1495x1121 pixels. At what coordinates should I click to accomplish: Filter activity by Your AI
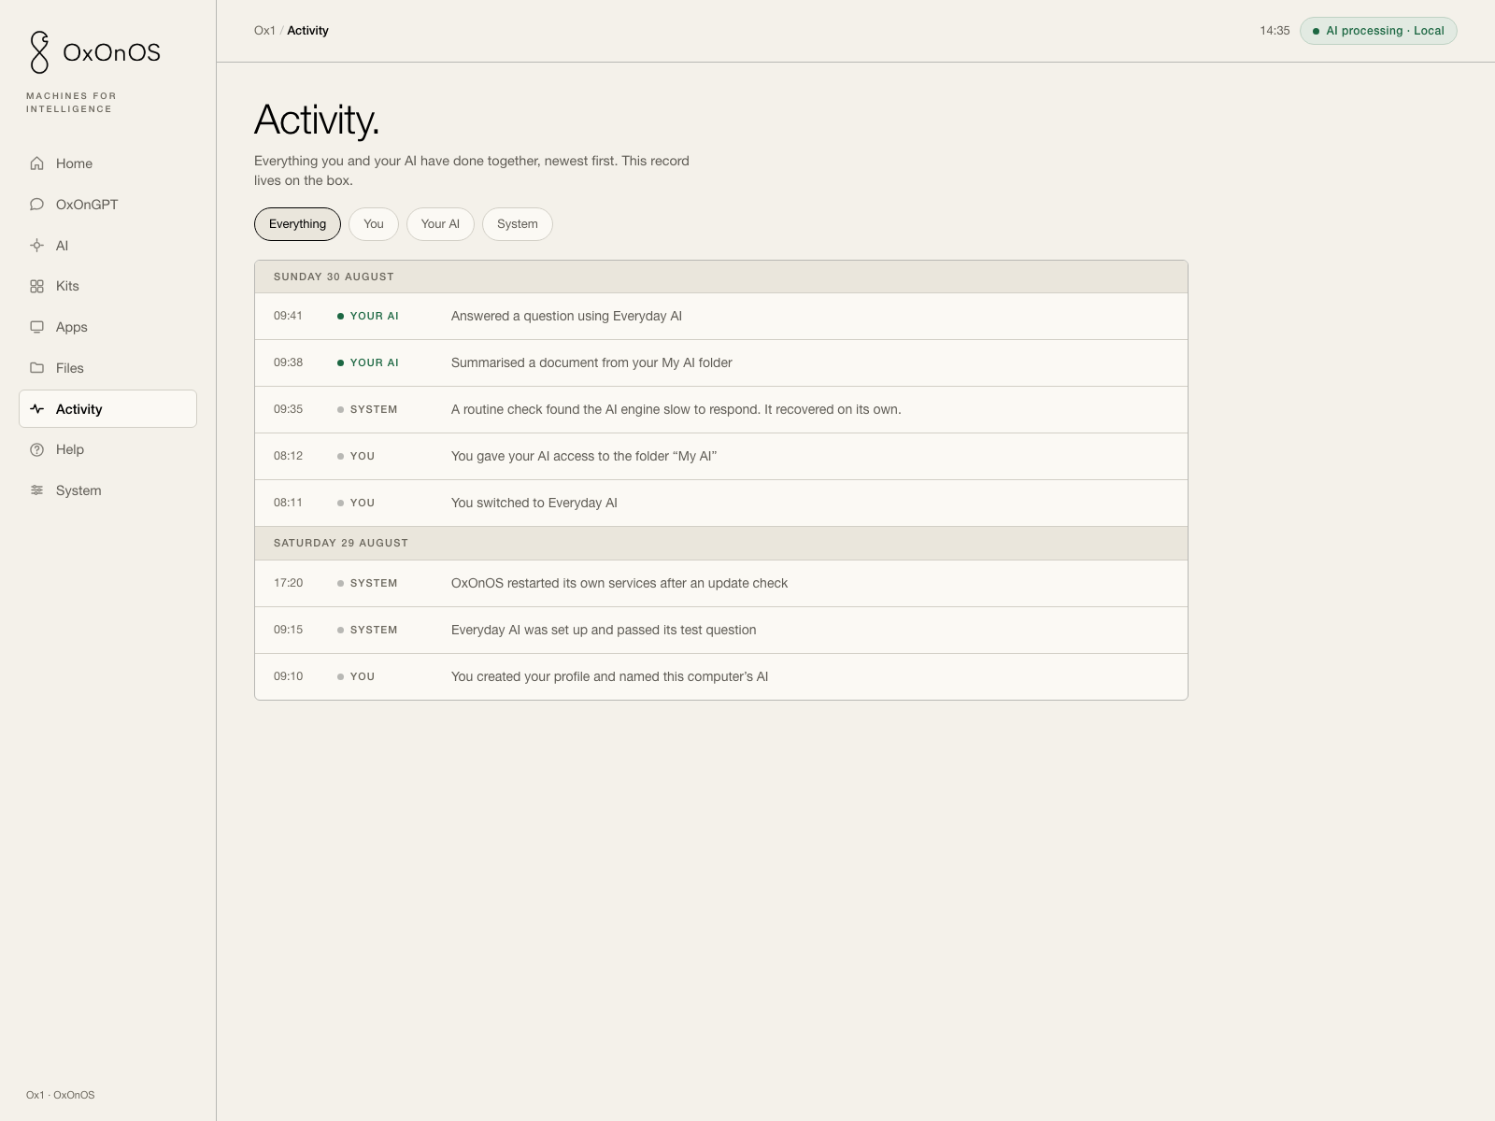pyautogui.click(x=440, y=224)
